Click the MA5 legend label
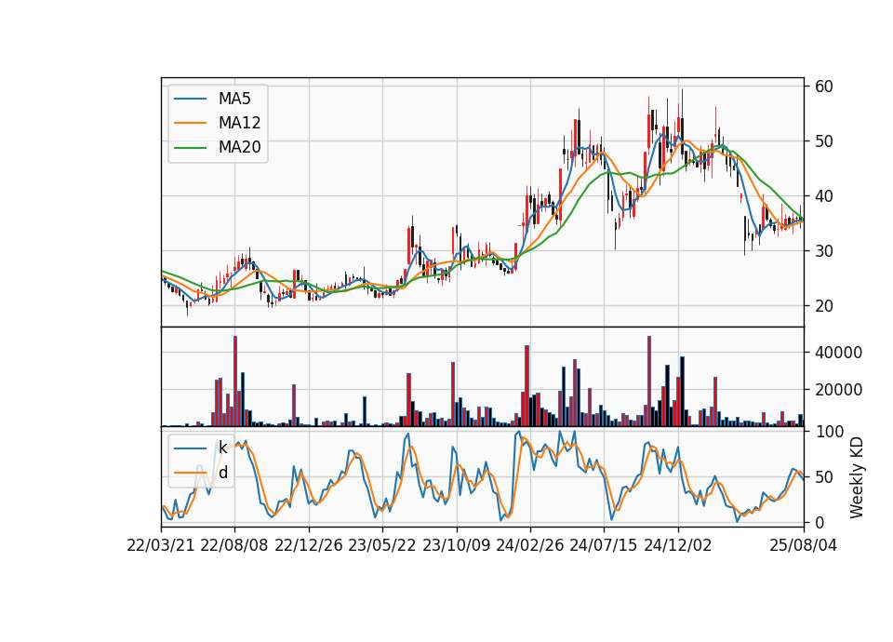This screenshot has height=642, width=893. [234, 99]
